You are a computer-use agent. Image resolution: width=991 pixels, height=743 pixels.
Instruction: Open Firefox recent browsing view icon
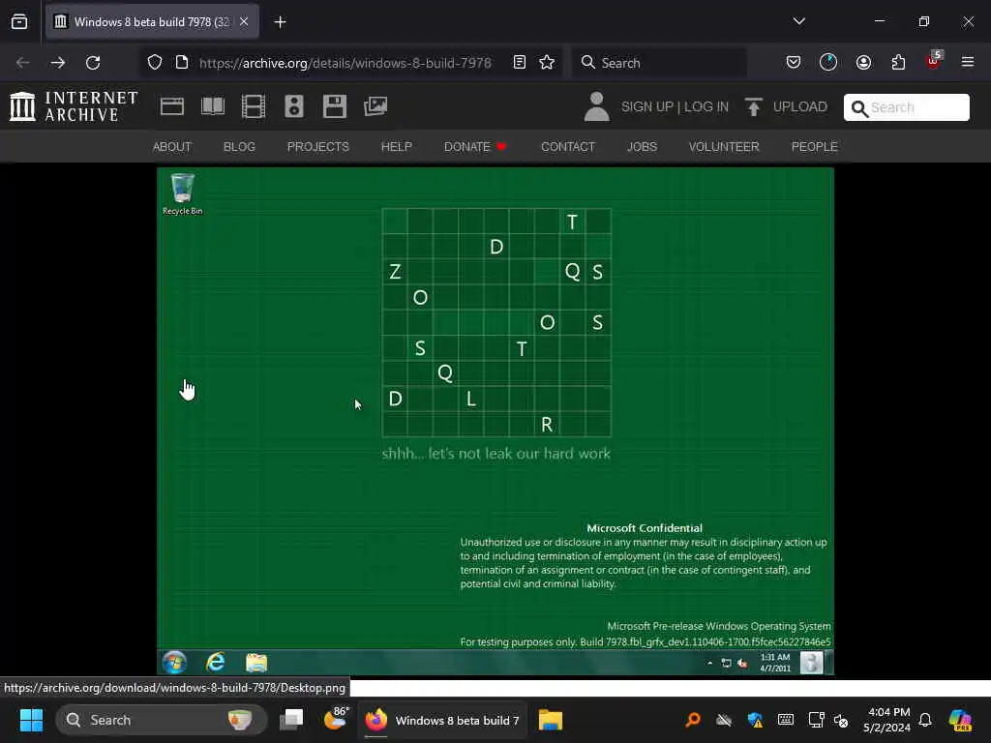tap(19, 21)
